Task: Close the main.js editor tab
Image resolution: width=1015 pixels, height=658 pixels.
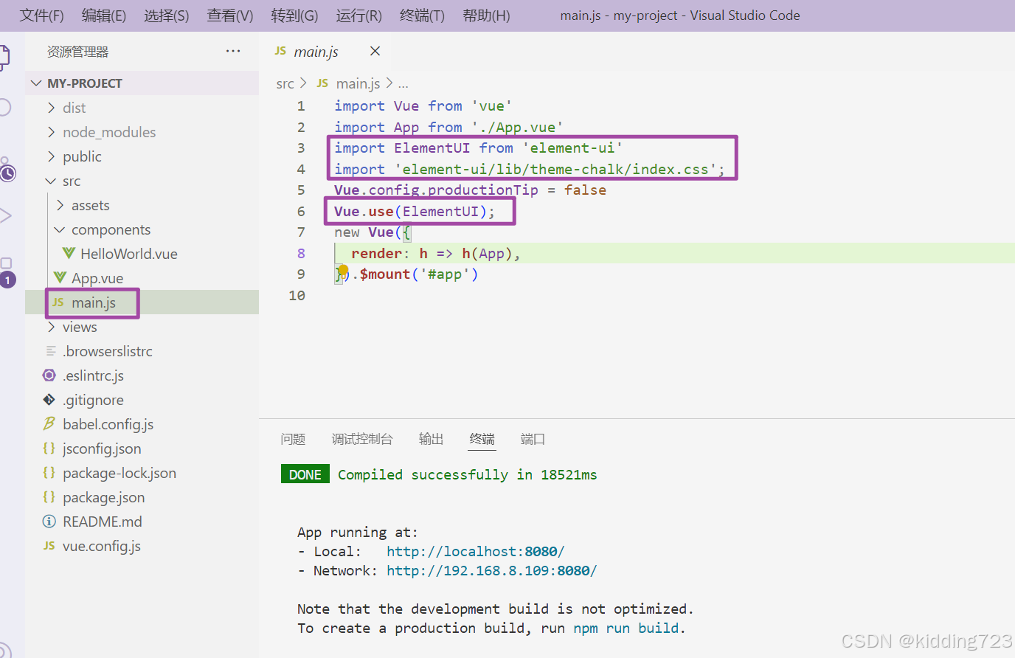Action: [x=375, y=51]
